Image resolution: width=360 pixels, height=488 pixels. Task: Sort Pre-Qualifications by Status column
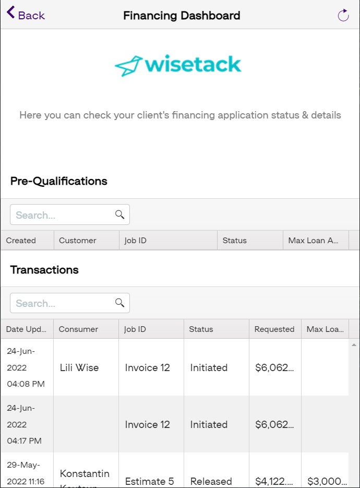coord(250,240)
